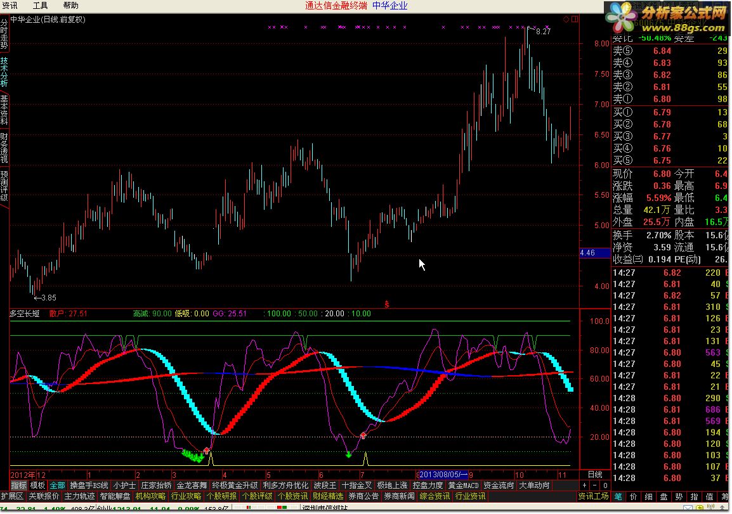Click the green down arrow near month 7

click(348, 454)
